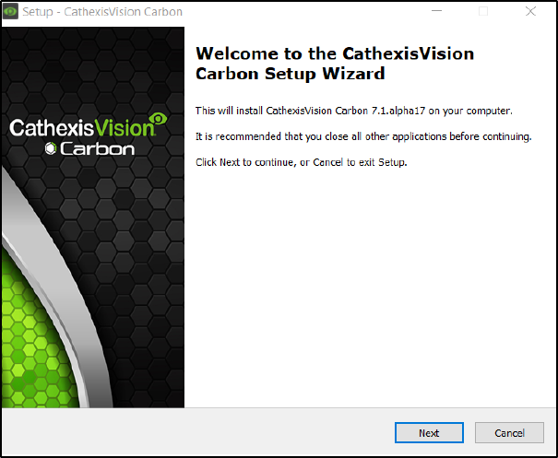Click the text 'This will install CathexisVision Carbon 7.1.alpha17'
The image size is (558, 458).
[310, 111]
